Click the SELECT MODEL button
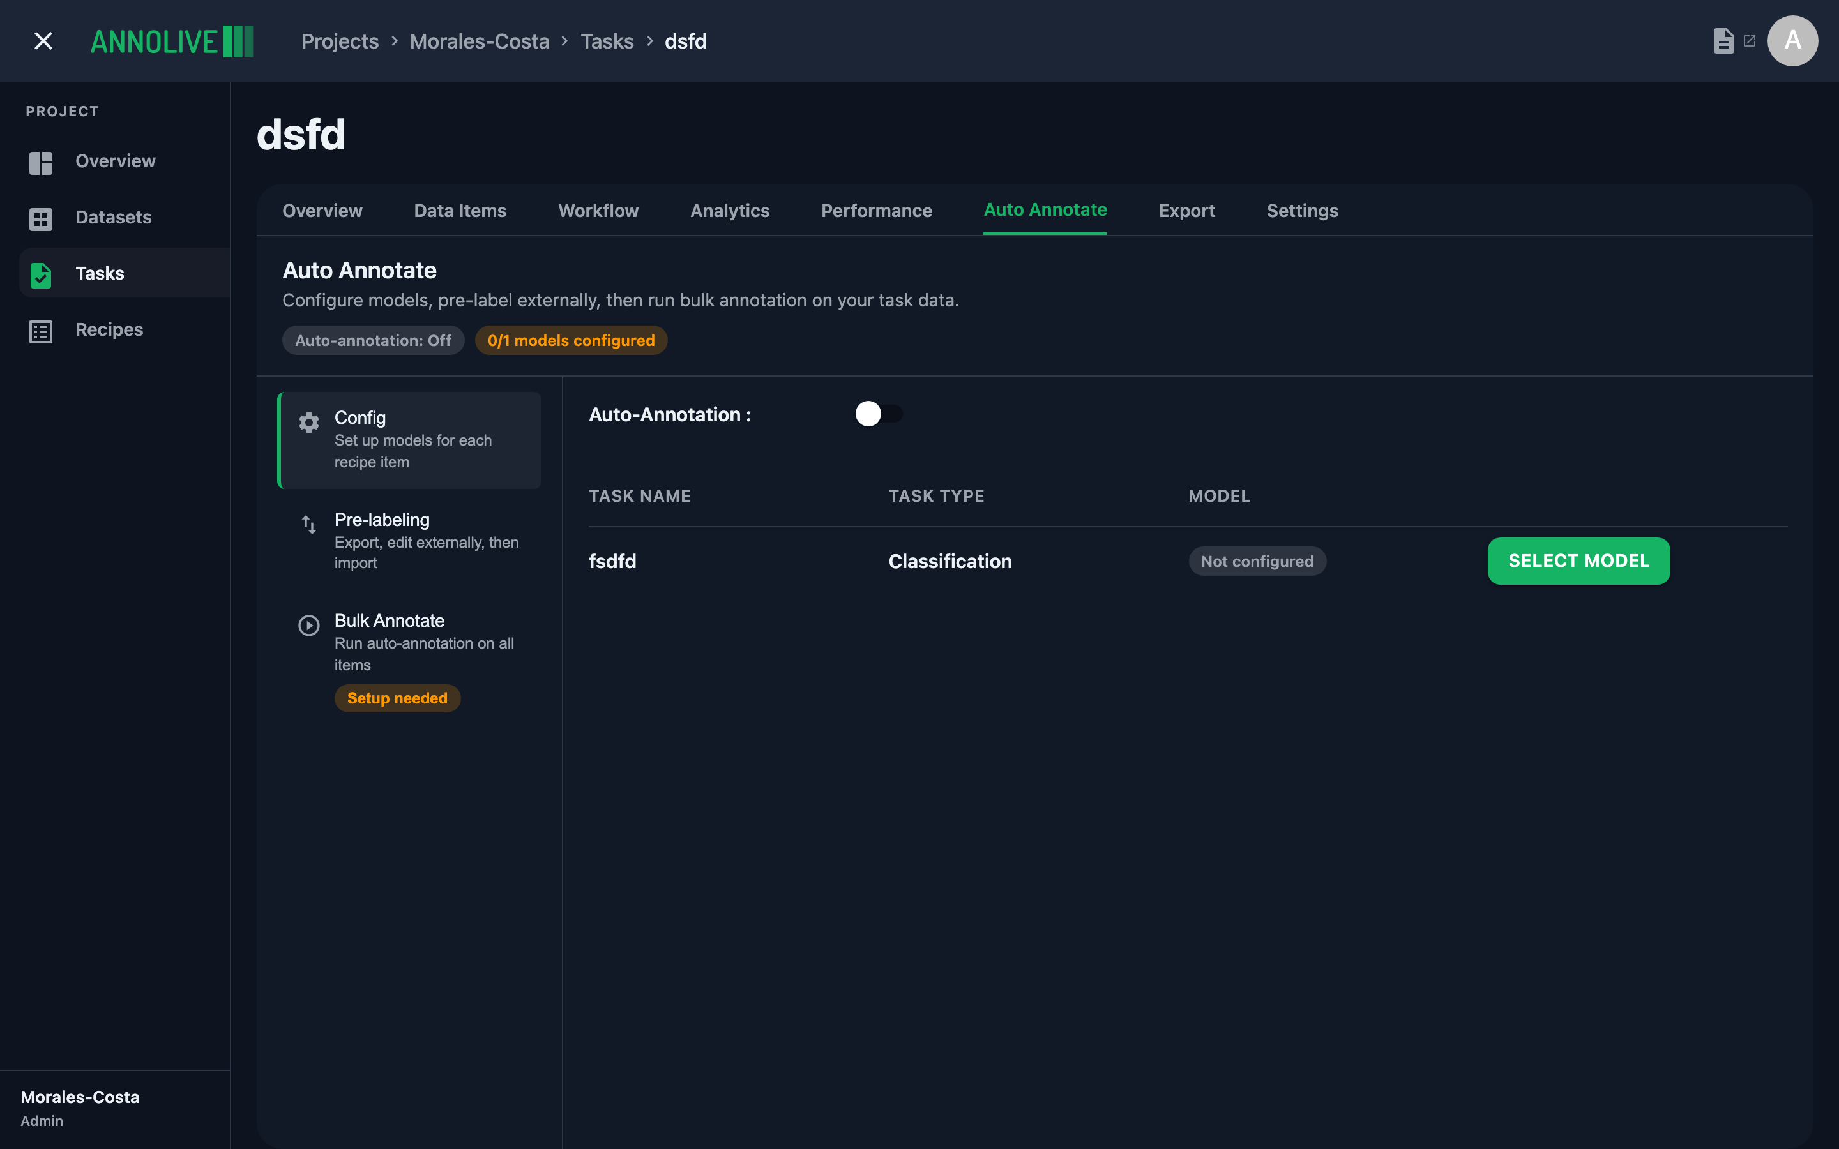The image size is (1839, 1149). [1578, 561]
